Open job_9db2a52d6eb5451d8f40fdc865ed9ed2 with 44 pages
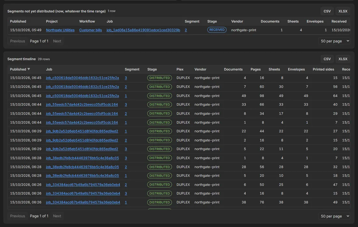The height and width of the screenshot is (227, 358). 82,131
